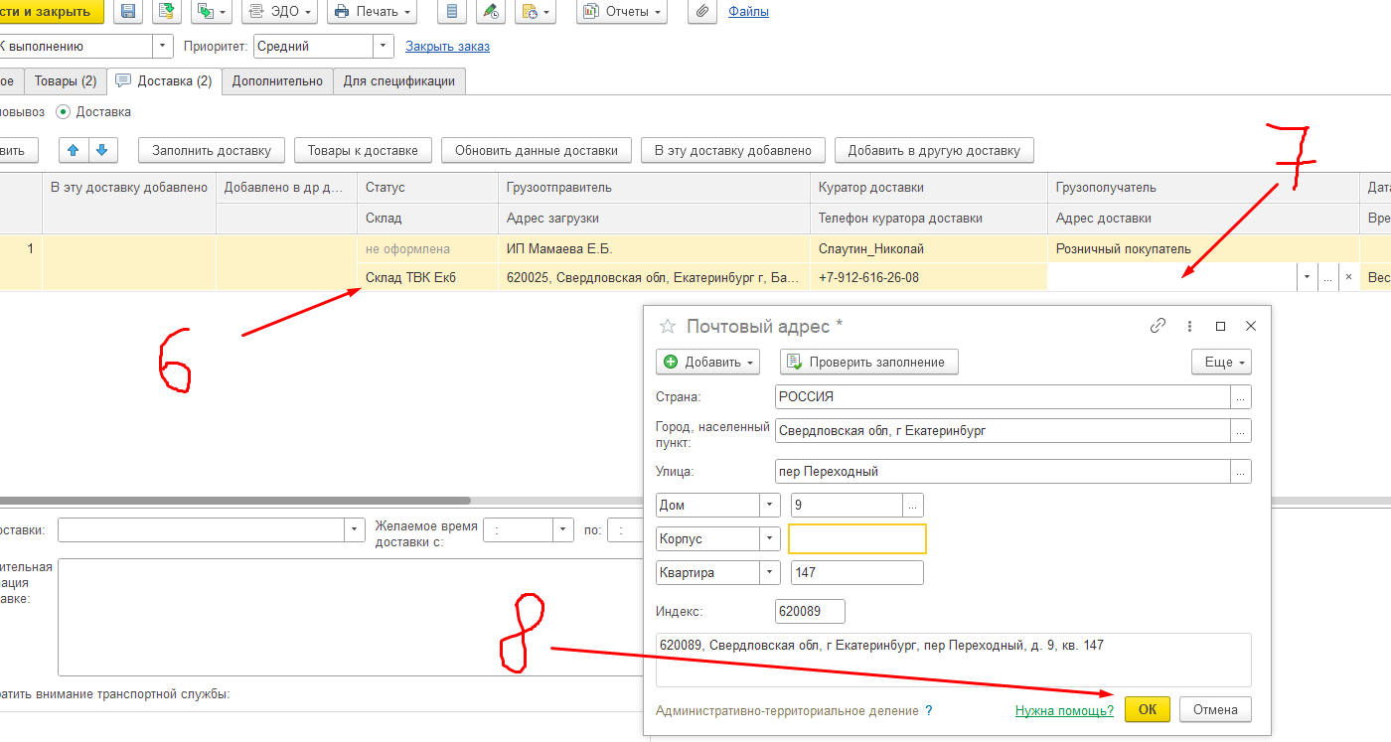This screenshot has width=1391, height=742.
Task: Select the Доставка radio button
Action: (64, 112)
